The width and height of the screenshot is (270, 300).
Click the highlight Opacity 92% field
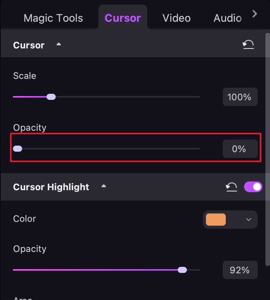(x=239, y=270)
